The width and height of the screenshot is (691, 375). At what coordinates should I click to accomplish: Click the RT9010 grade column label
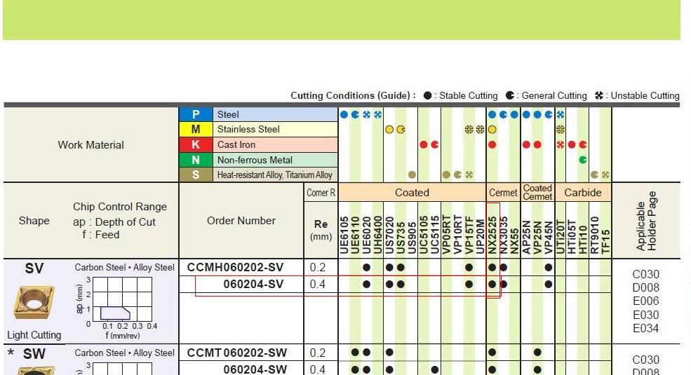[594, 235]
